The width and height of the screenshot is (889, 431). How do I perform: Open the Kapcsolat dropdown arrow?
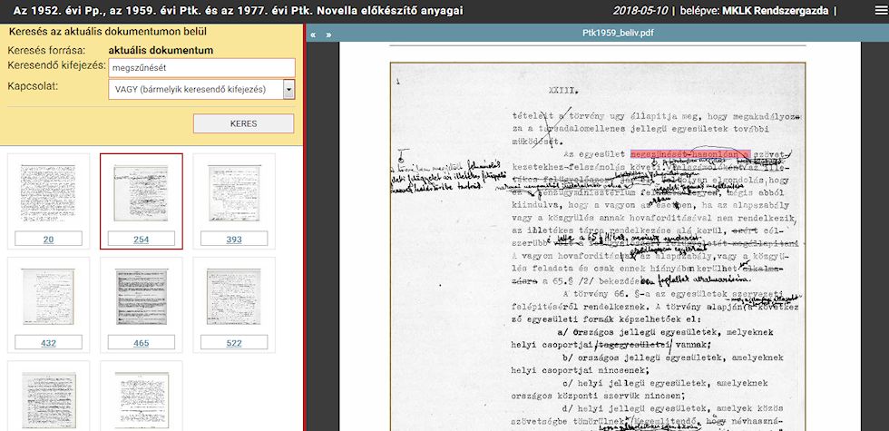[289, 89]
